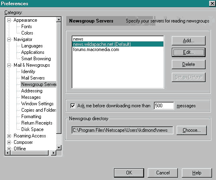Choose a new newsgroup directory

192,130
